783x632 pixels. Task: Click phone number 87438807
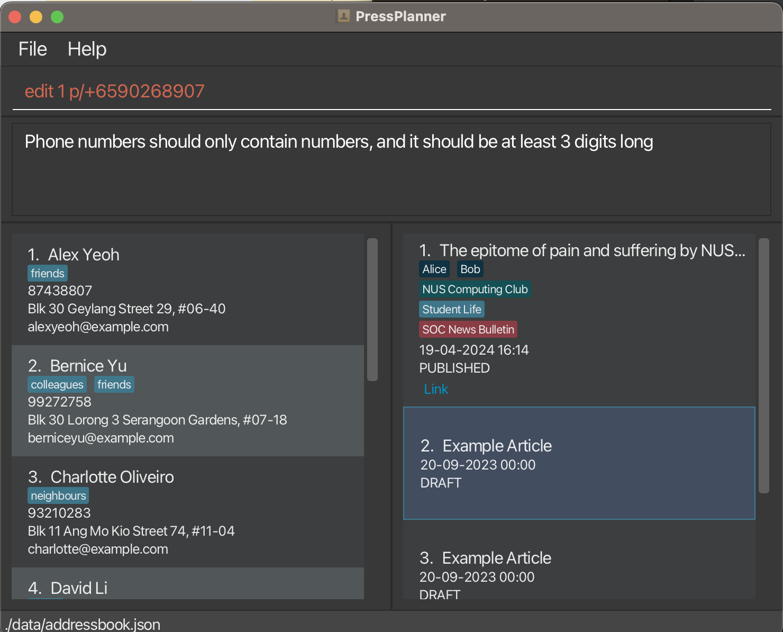pyautogui.click(x=60, y=291)
